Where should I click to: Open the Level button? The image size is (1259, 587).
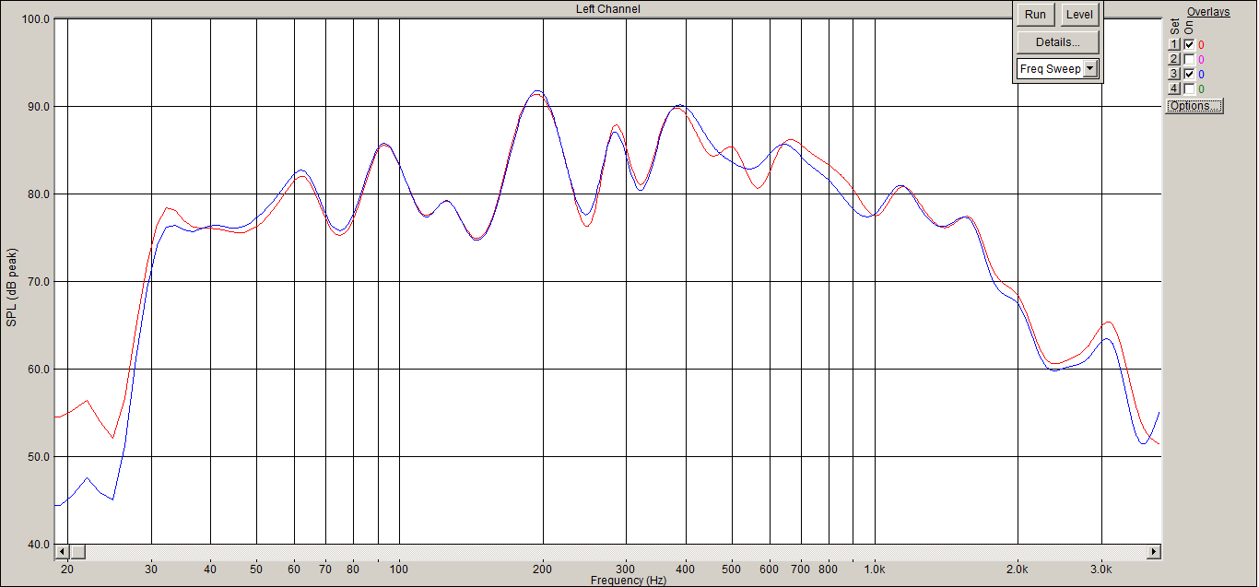(1079, 15)
